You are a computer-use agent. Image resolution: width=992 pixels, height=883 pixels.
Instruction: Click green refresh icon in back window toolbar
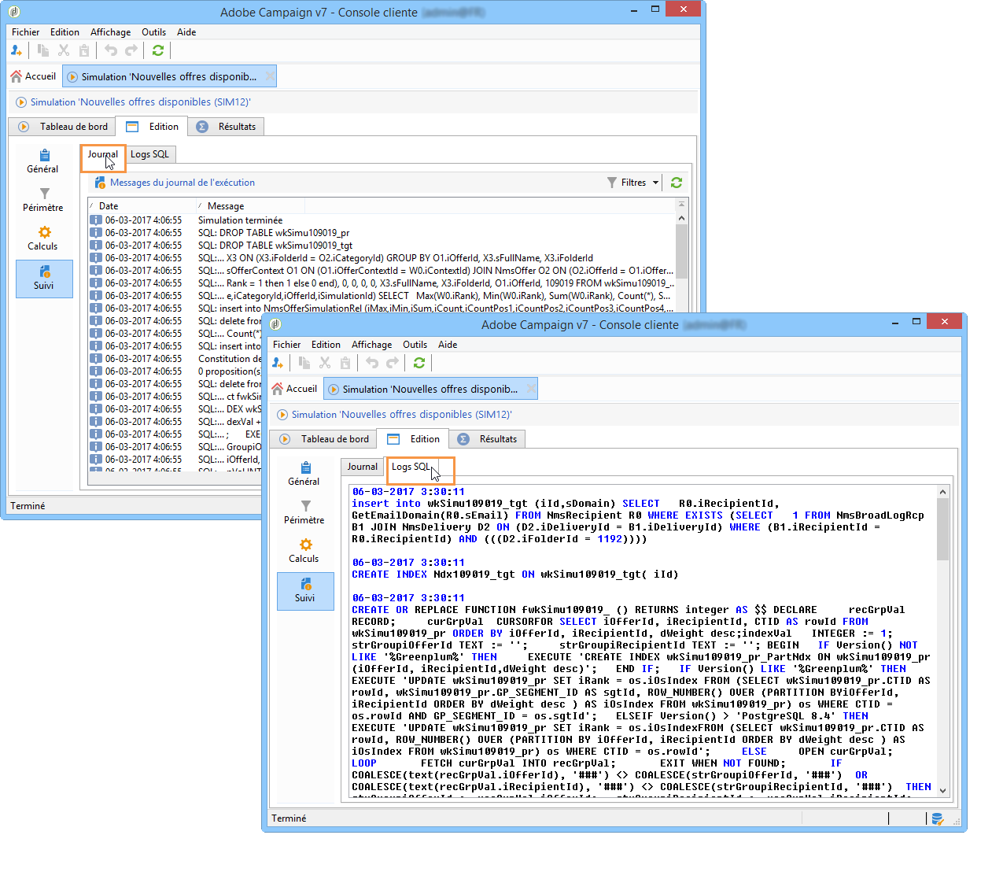(x=158, y=50)
